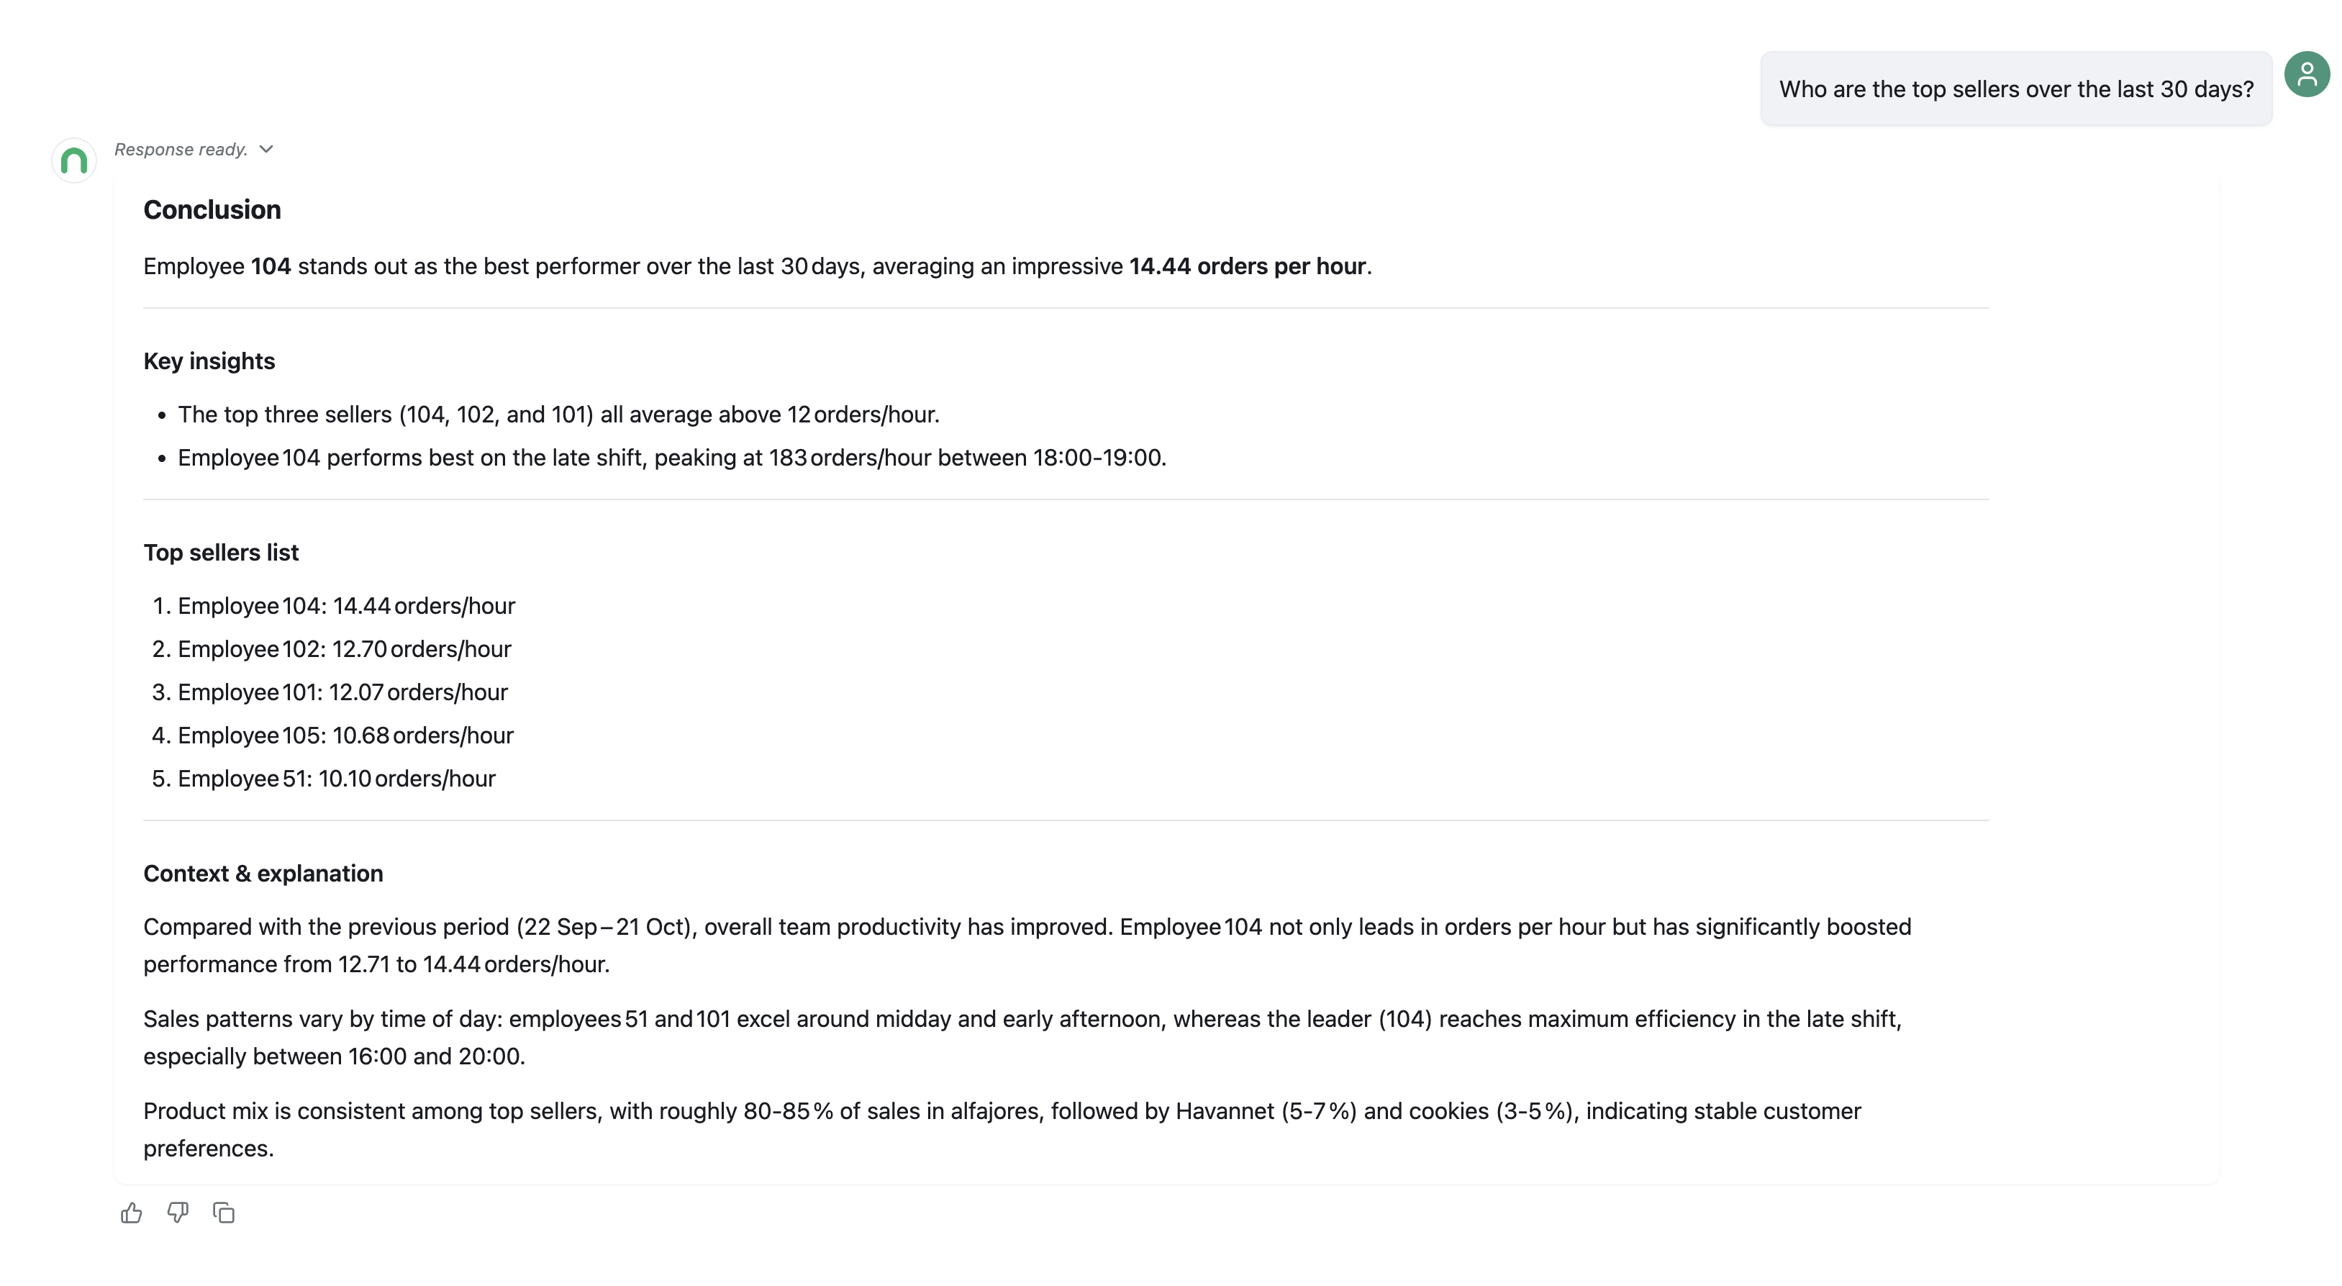
Task: Expand the Response ready chevron
Action: (265, 149)
